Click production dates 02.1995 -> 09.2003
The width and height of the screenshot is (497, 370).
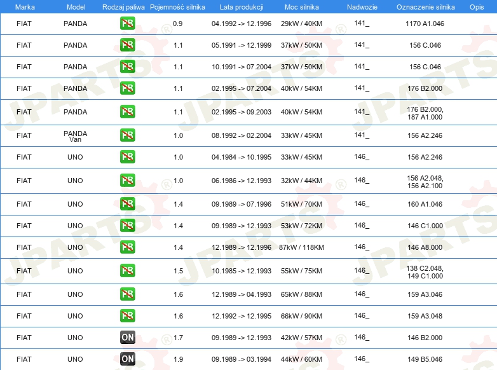point(242,112)
